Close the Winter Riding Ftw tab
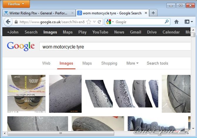This screenshot has height=138, width=197. [x=73, y=13]
